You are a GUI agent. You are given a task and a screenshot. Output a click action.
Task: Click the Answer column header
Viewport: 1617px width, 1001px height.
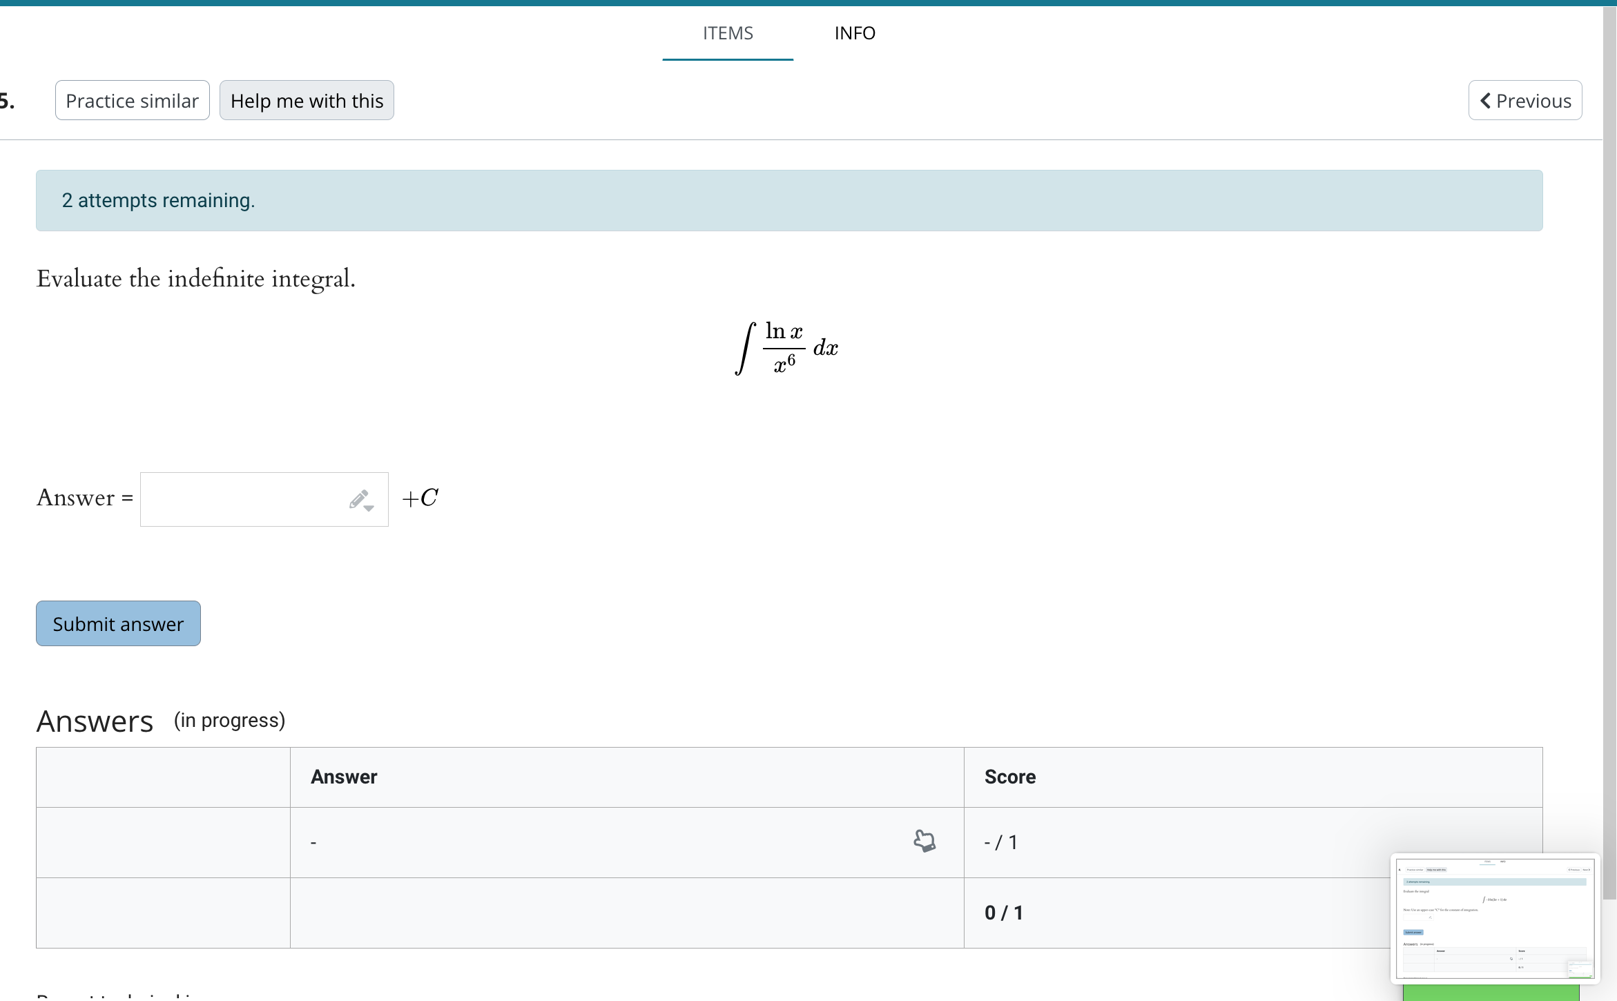[x=343, y=777]
